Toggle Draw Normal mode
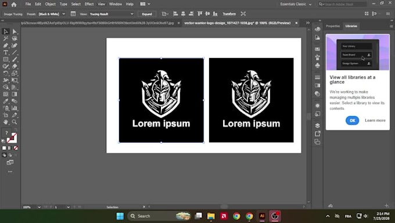This screenshot has width=395, height=223. [x=4, y=155]
